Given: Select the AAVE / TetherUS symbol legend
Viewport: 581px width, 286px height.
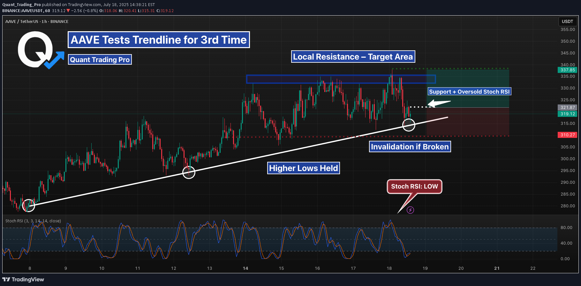Looking at the screenshot, I should pos(37,21).
